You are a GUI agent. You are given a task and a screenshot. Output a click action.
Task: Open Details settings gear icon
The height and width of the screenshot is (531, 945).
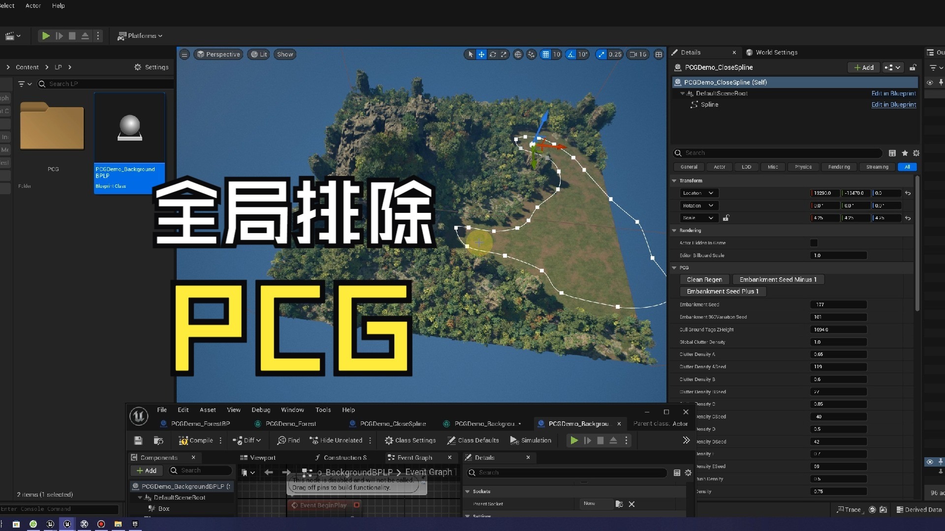pos(916,153)
